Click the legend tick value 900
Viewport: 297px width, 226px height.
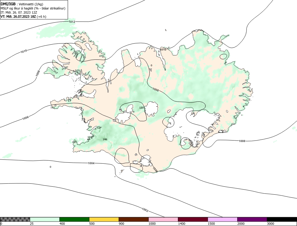(x=121, y=224)
